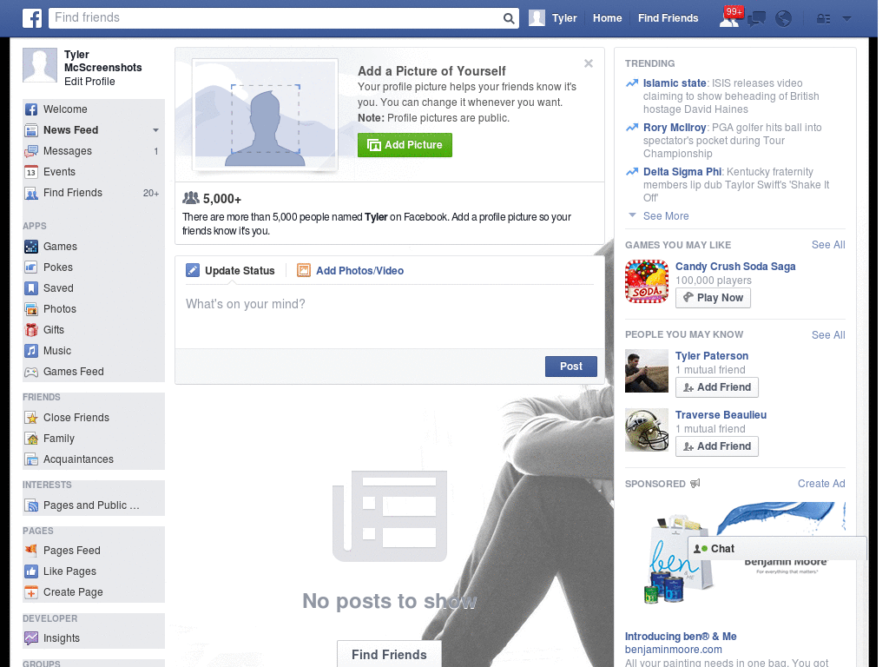Open the Games Feed controller icon
This screenshot has height=667, width=889.
pos(31,372)
